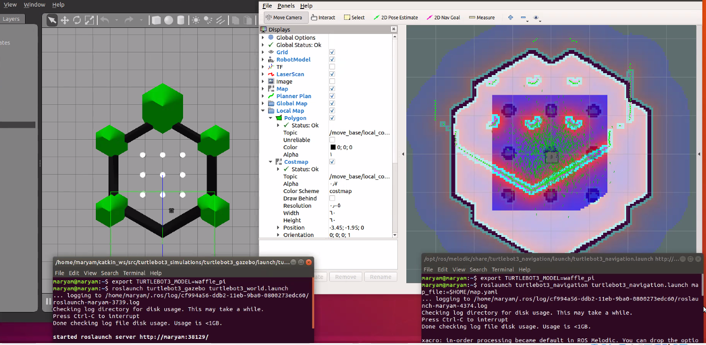Activate Gazebo scale mode tool
Viewport: 706px width, 345px height.
coord(89,20)
